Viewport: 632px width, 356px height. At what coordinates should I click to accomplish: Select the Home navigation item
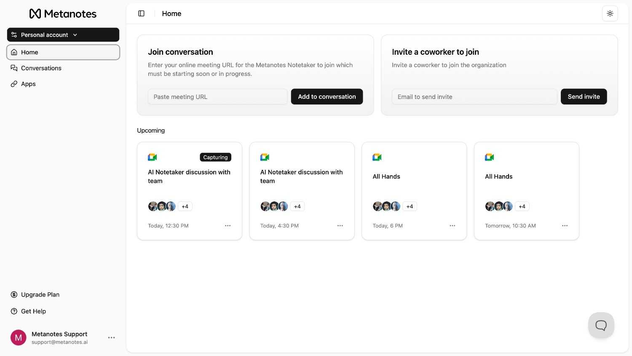[x=29, y=52]
